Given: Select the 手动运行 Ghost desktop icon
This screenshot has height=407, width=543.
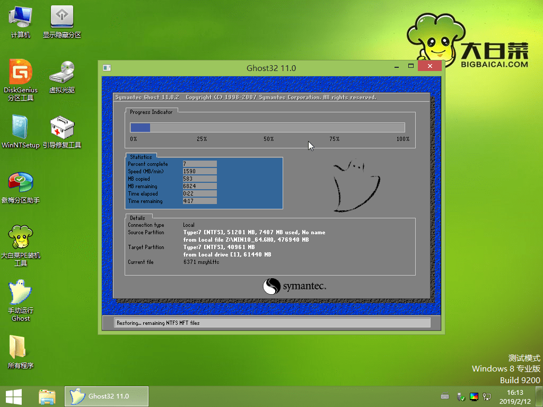Looking at the screenshot, I should pyautogui.click(x=21, y=300).
